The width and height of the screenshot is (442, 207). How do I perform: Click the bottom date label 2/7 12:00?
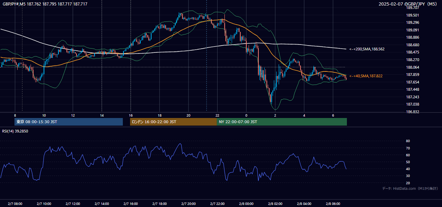click(73, 204)
